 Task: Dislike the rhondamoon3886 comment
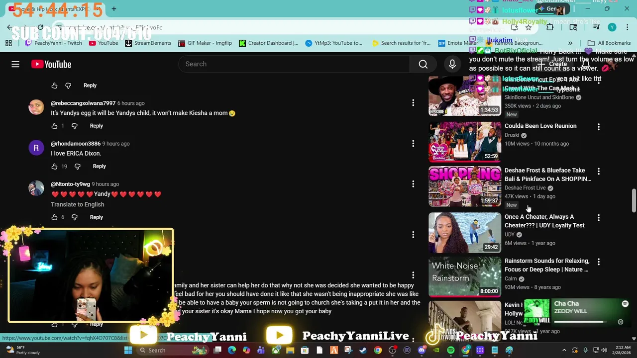click(77, 166)
